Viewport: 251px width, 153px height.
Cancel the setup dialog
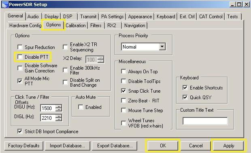pos(196,145)
